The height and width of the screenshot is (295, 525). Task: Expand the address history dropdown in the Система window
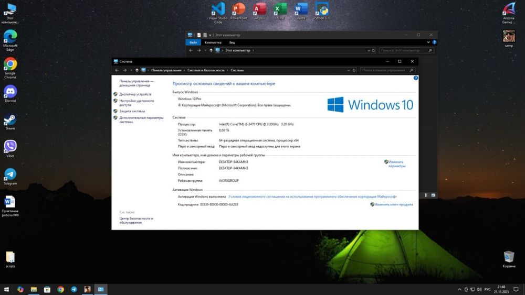click(x=349, y=70)
